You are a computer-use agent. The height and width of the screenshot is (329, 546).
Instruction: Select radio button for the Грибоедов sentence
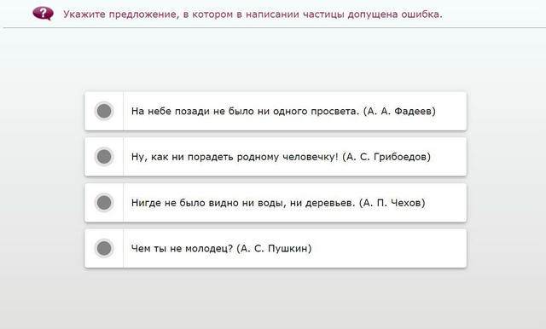click(104, 157)
